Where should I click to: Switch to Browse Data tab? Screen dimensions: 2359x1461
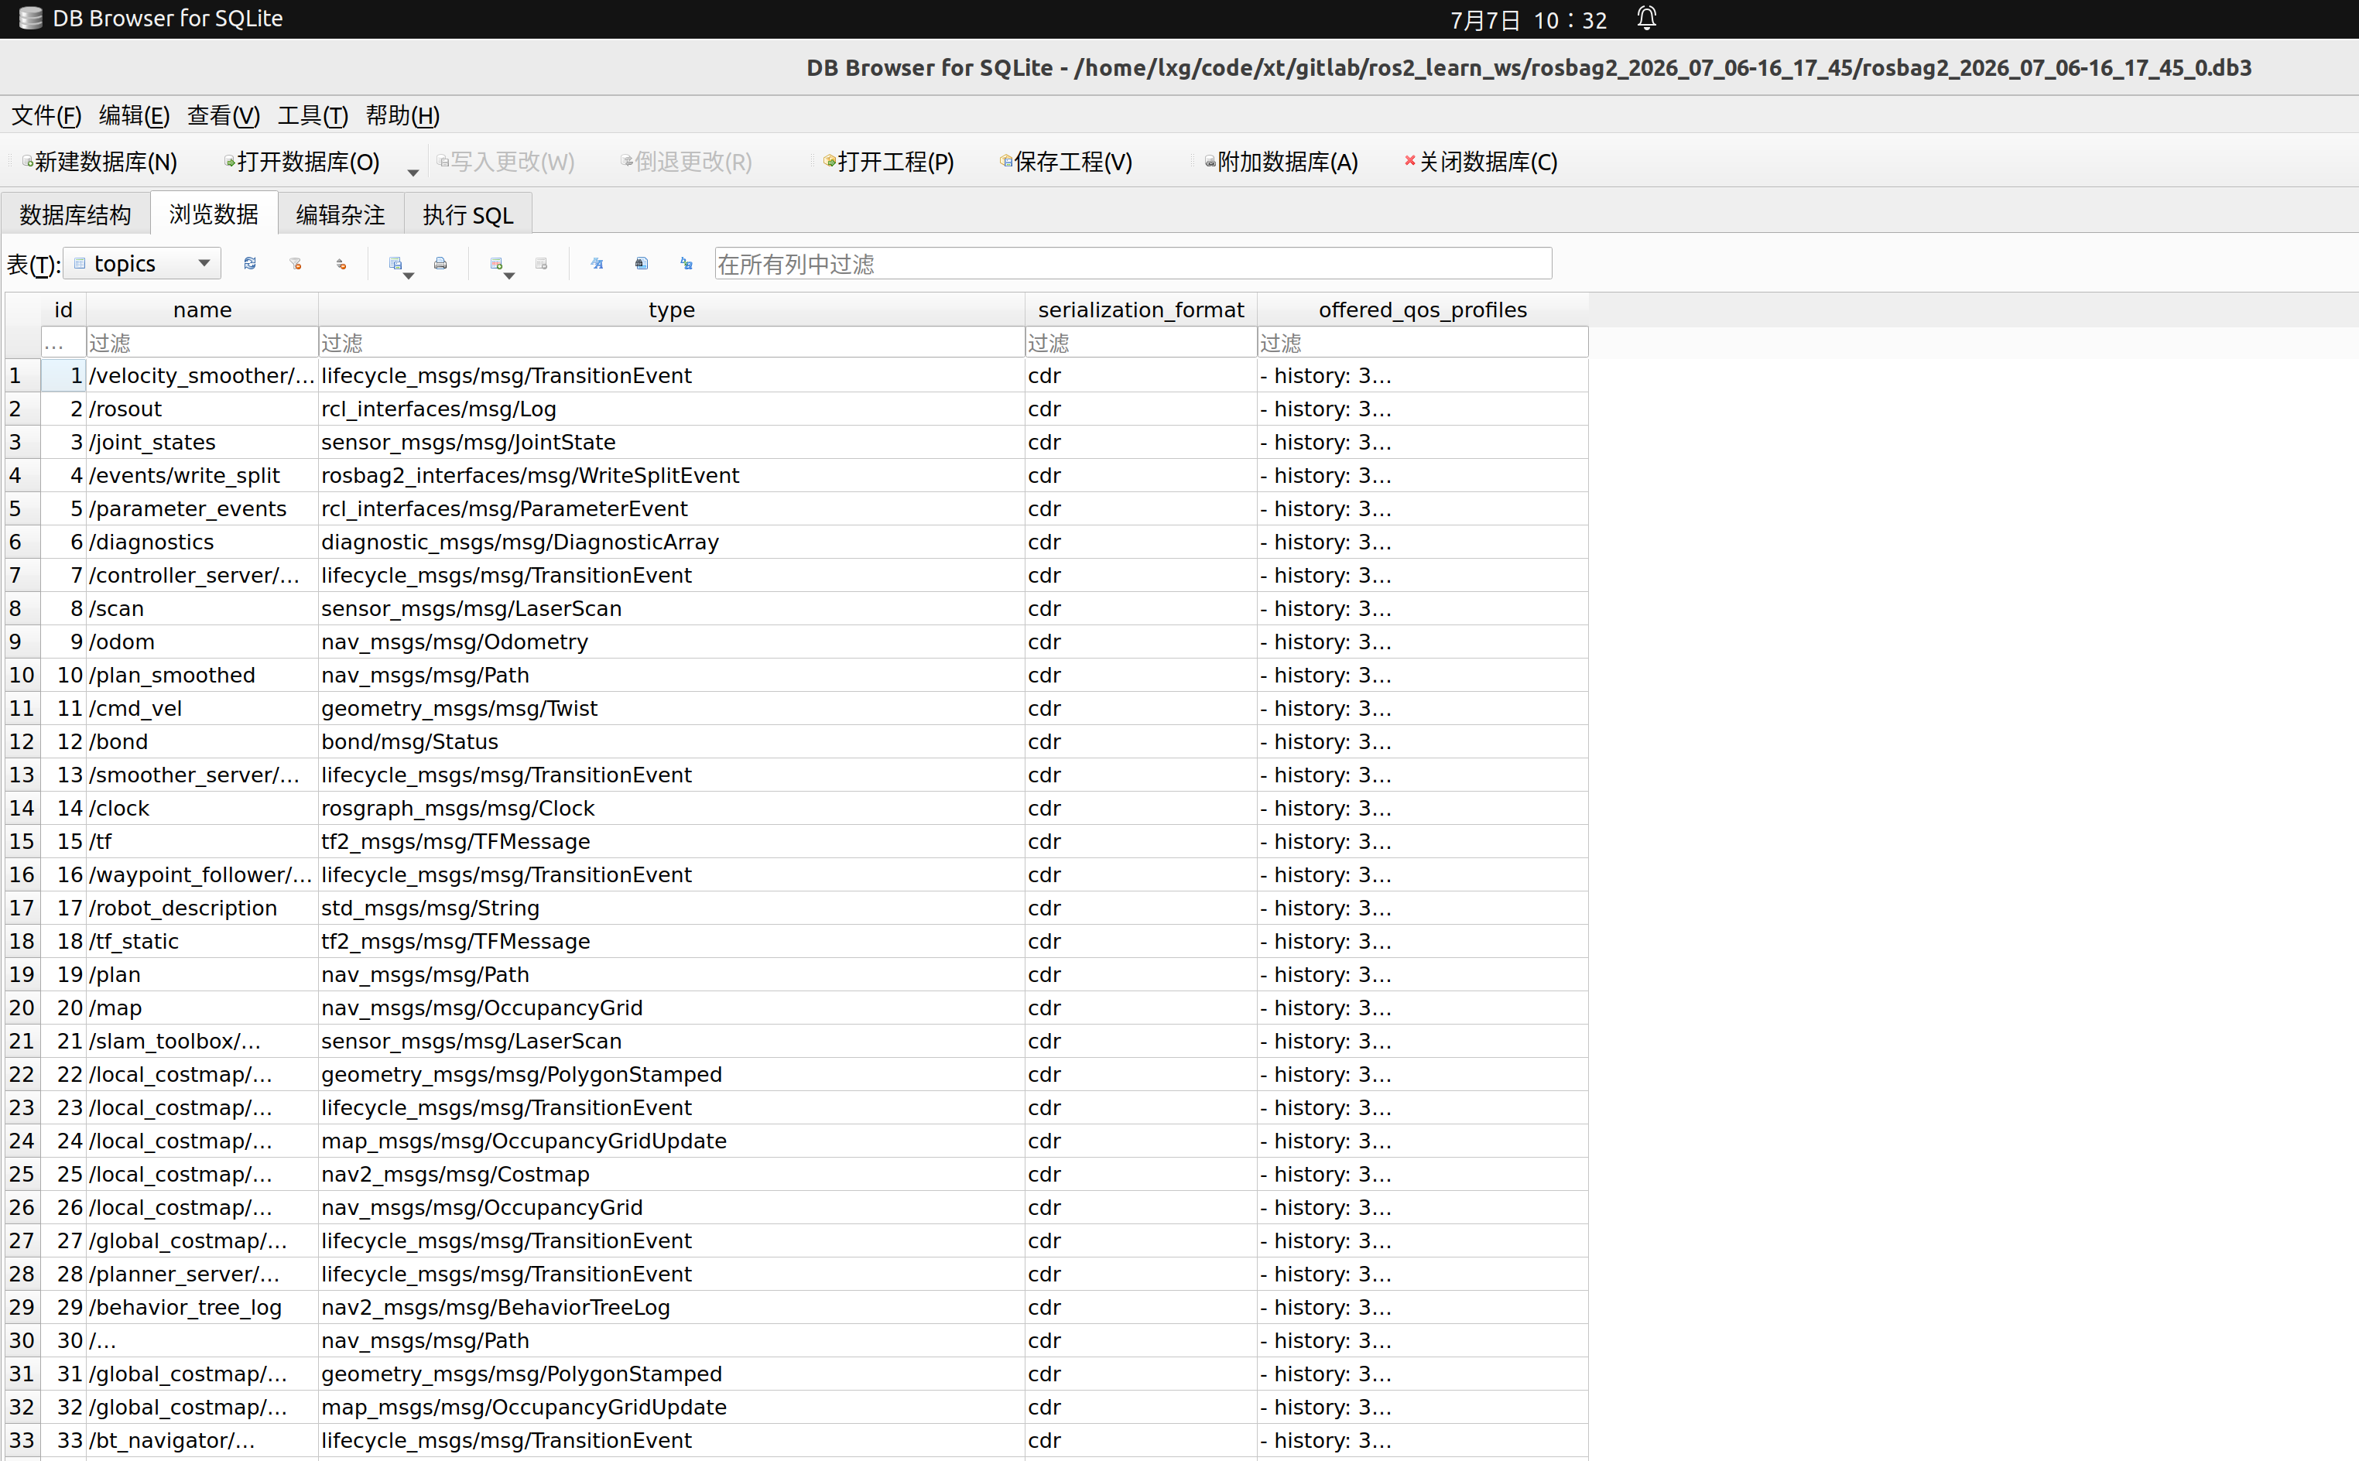coord(214,214)
